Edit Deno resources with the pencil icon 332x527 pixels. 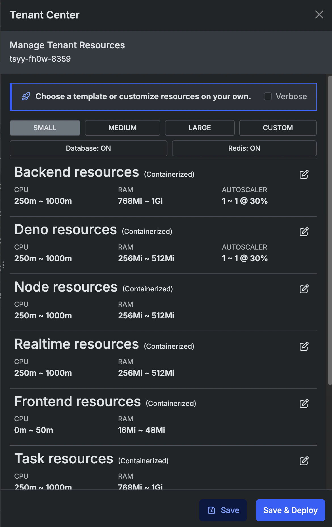pos(304,232)
